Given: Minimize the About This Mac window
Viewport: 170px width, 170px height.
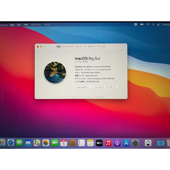Looking at the screenshot, I should (41, 47).
